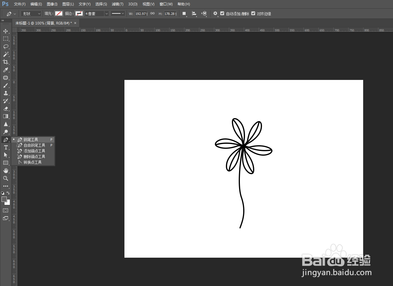Toggle 自动添加/删除 checkbox
Viewport: 393px width, 286px height.
pyautogui.click(x=222, y=13)
